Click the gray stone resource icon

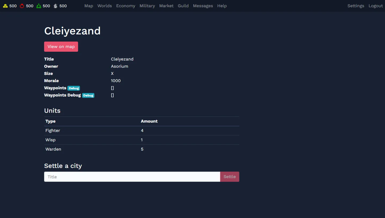pyautogui.click(x=56, y=6)
